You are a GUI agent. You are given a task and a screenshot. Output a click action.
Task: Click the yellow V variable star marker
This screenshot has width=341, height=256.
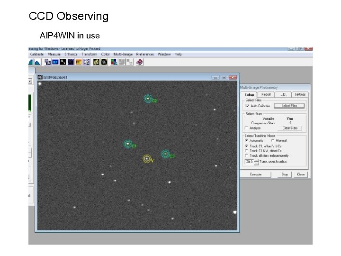[147, 159]
